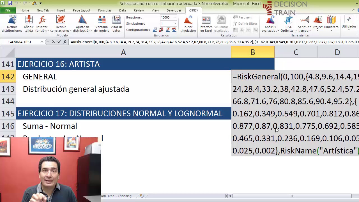Viewport: 359px width, 202px height.
Task: Click cell A142 containing GENERAL
Action: click(123, 77)
